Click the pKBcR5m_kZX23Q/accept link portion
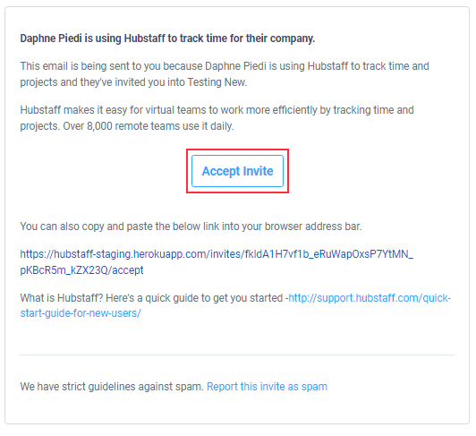This screenshot has width=476, height=436. tap(81, 269)
